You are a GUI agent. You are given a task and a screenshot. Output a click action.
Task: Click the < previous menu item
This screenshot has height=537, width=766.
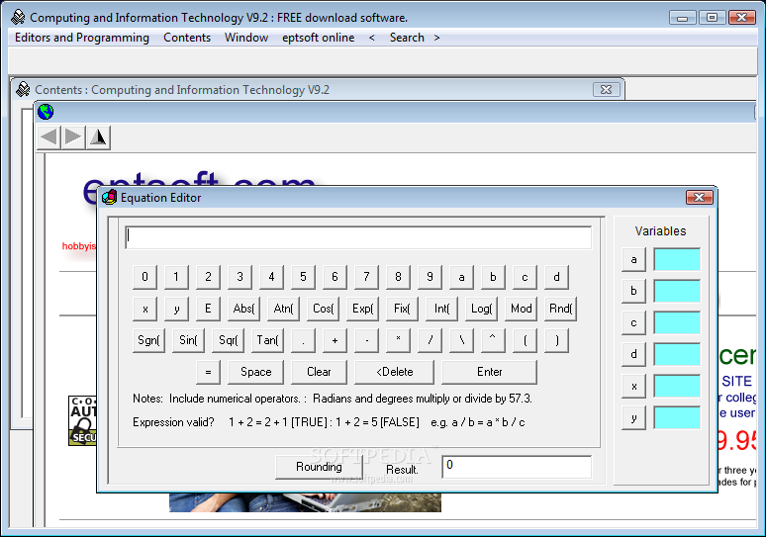click(x=372, y=38)
